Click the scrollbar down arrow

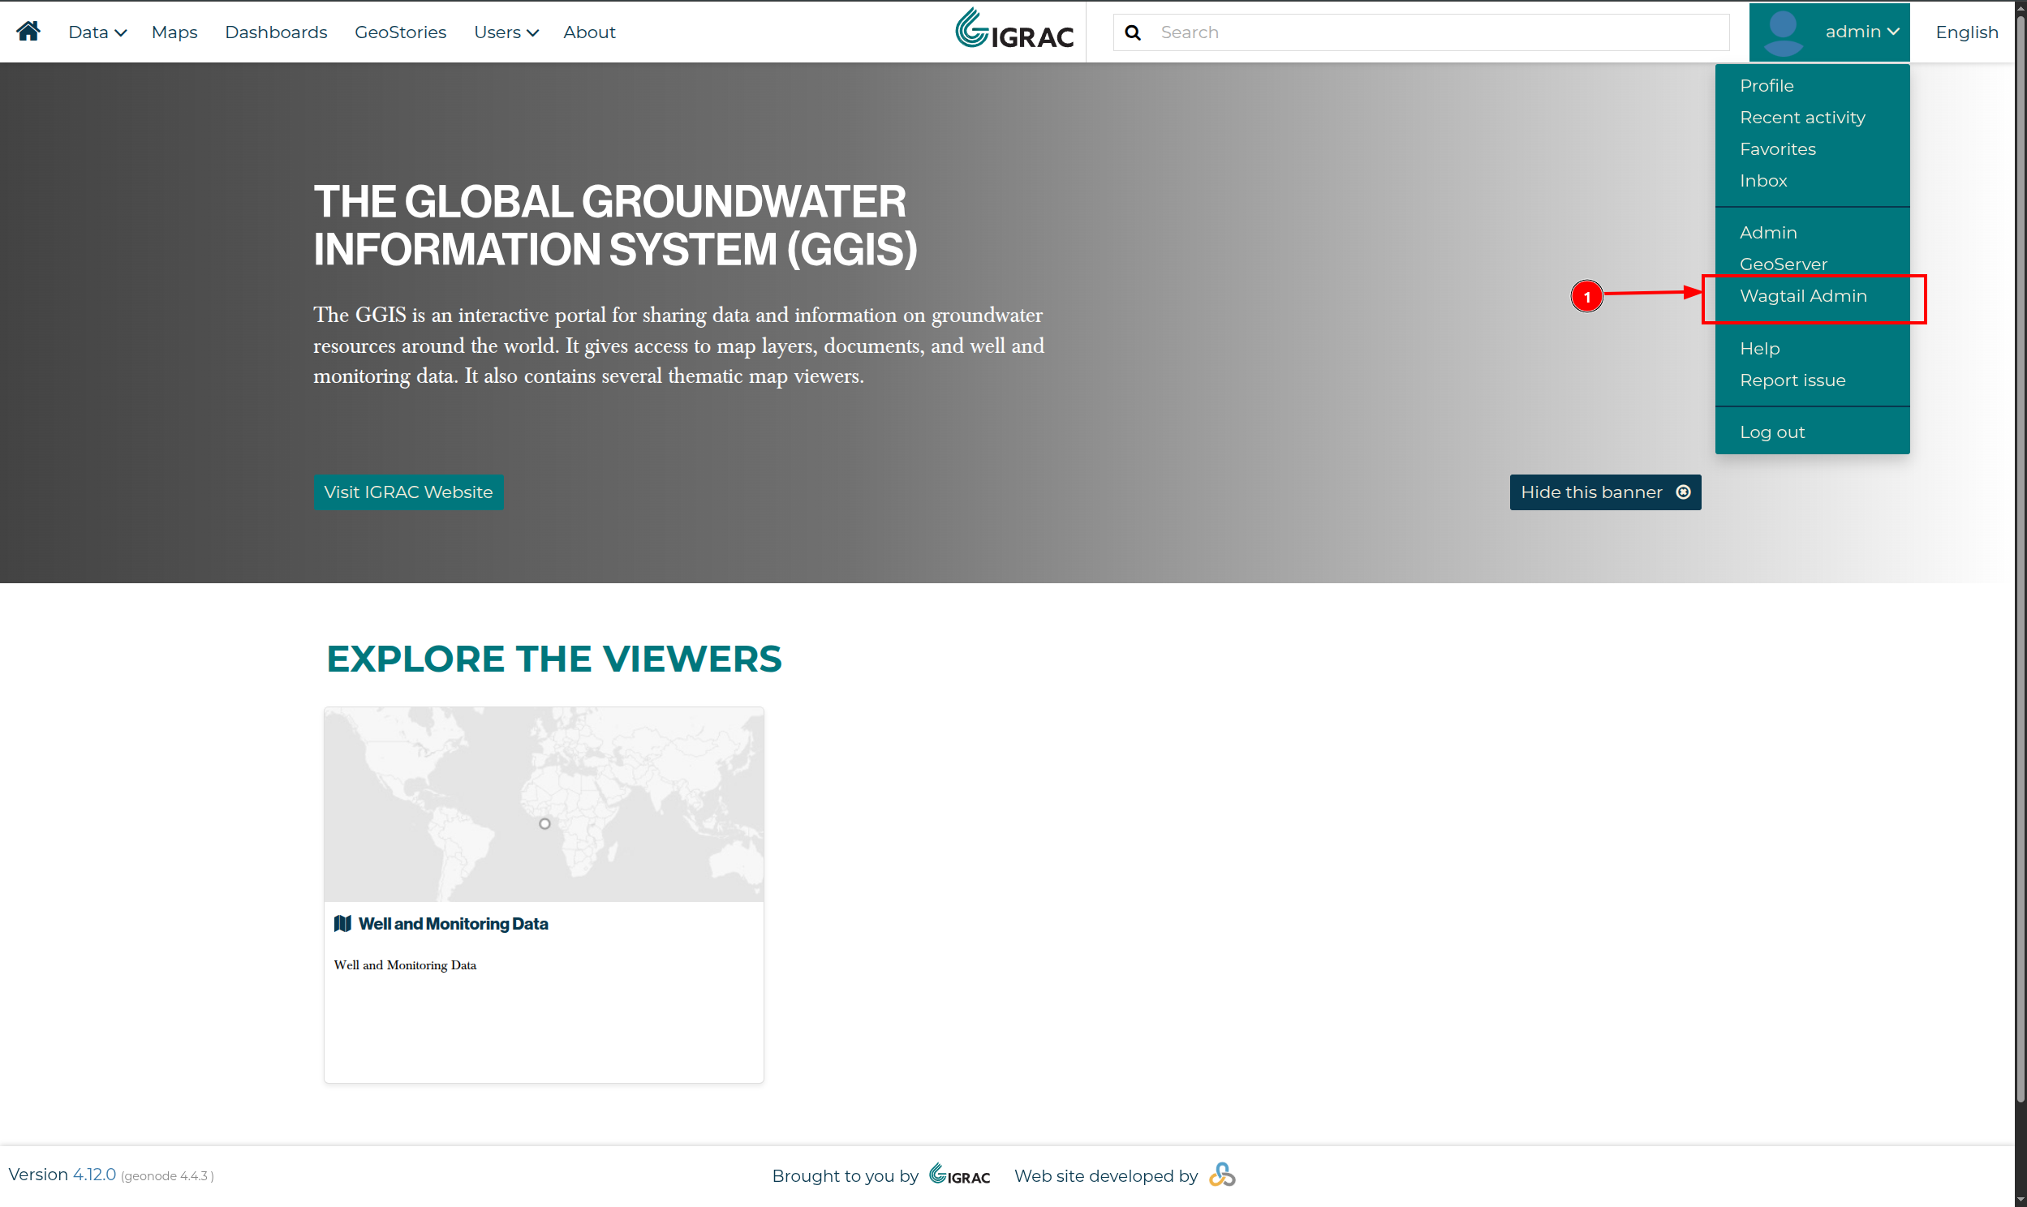click(x=2020, y=1200)
